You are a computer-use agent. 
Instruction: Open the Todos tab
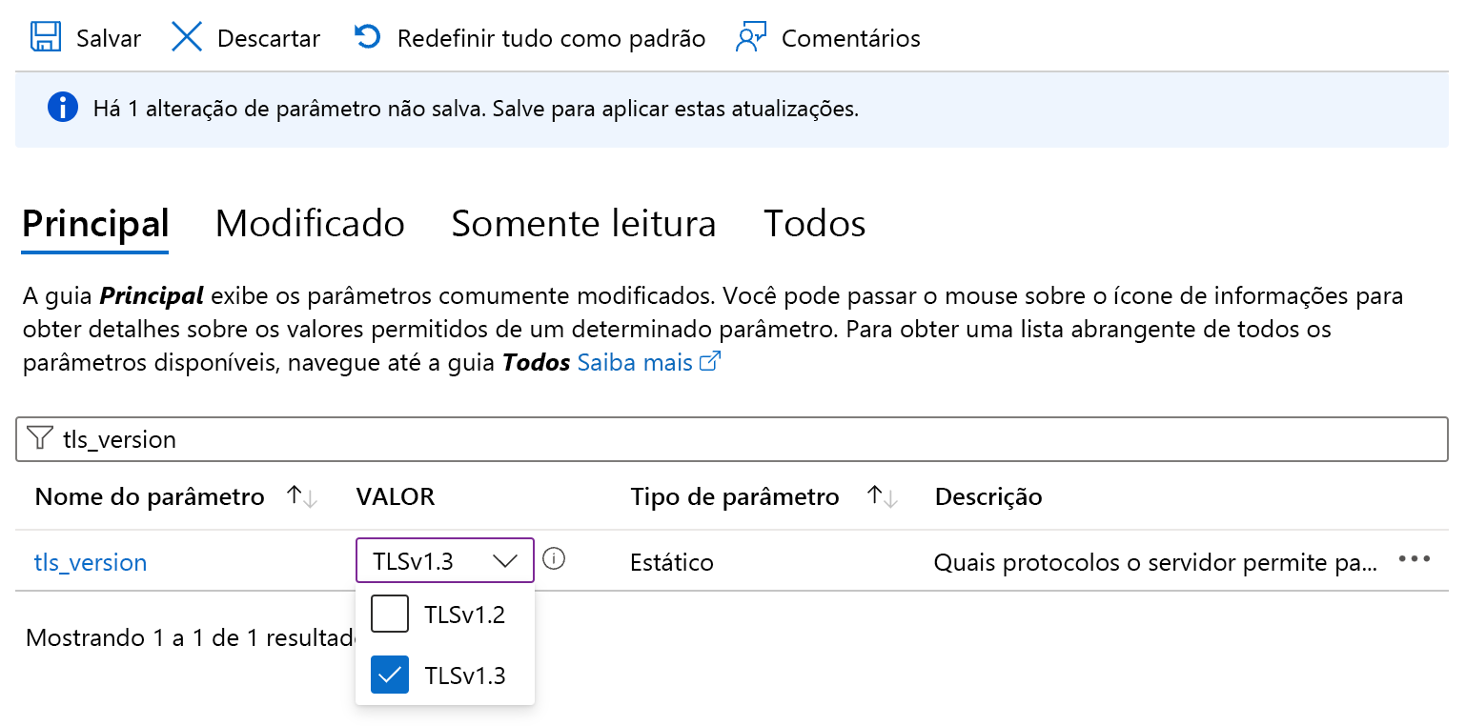(814, 224)
